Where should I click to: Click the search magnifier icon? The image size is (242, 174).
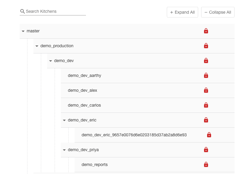22,11
